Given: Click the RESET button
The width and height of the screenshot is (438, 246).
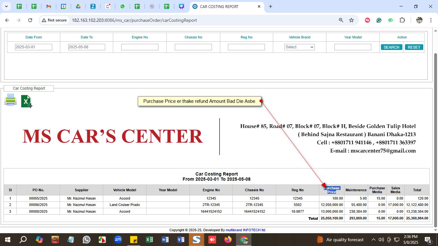Looking at the screenshot, I should (x=414, y=47).
